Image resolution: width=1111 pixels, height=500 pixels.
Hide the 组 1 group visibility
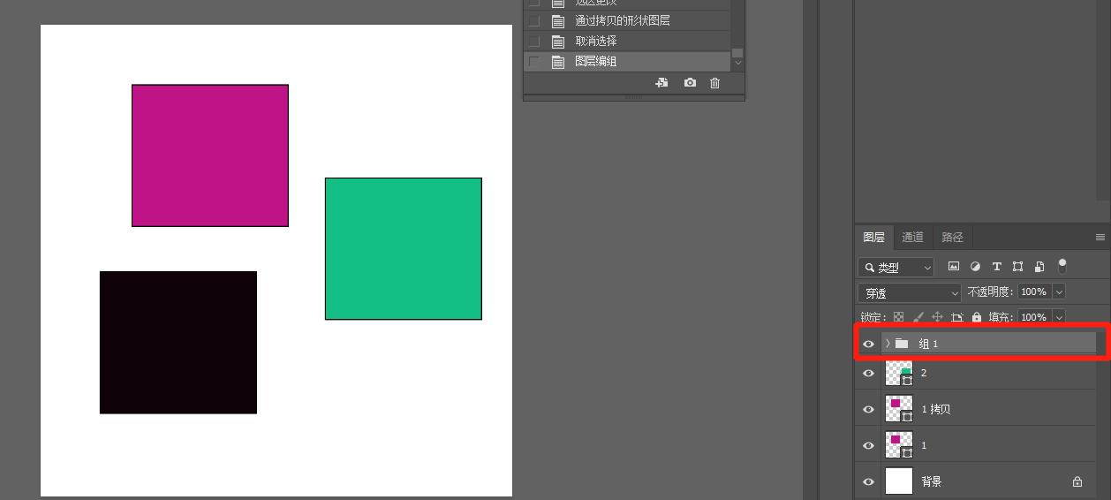click(868, 344)
